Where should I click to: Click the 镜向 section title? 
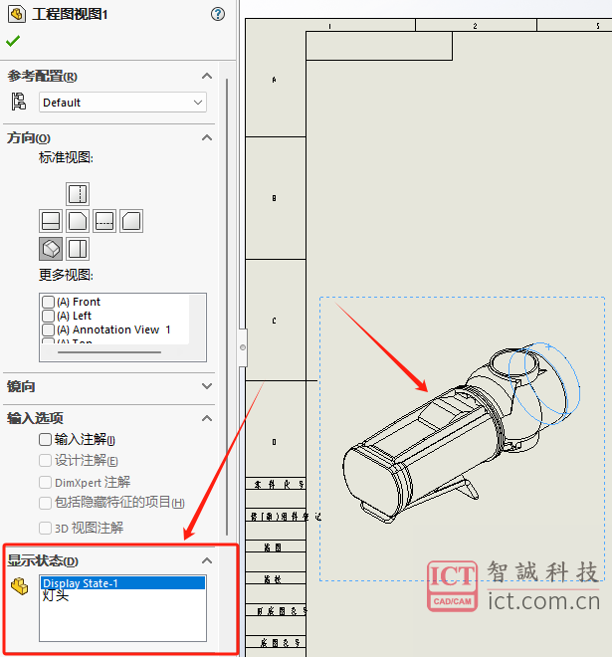[21, 386]
